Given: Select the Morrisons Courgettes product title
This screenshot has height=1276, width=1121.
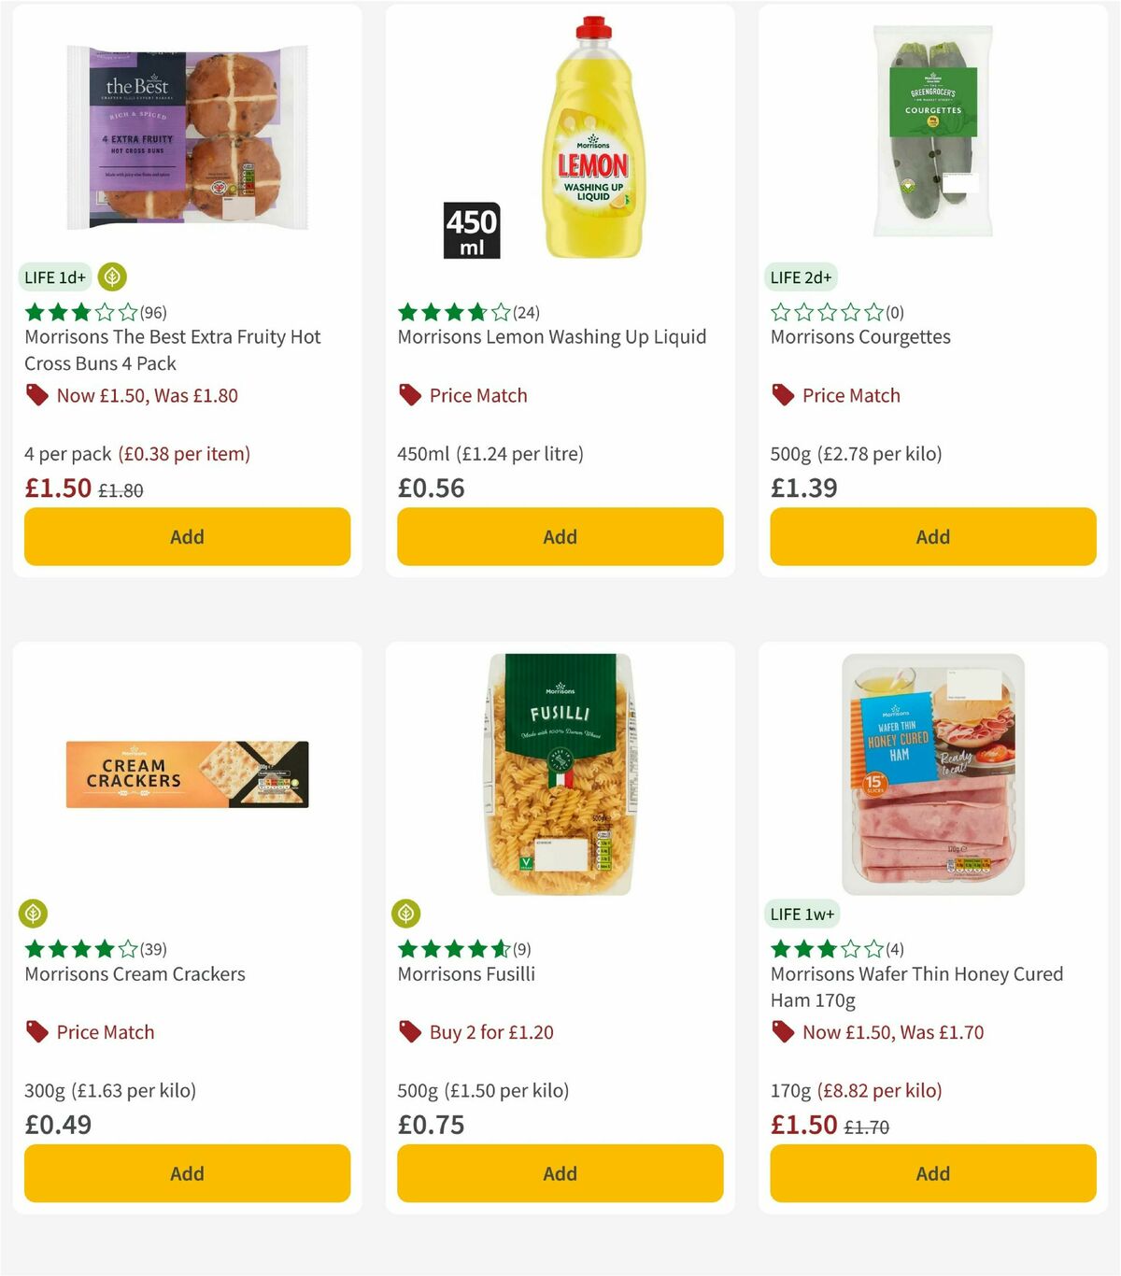Looking at the screenshot, I should 859,336.
